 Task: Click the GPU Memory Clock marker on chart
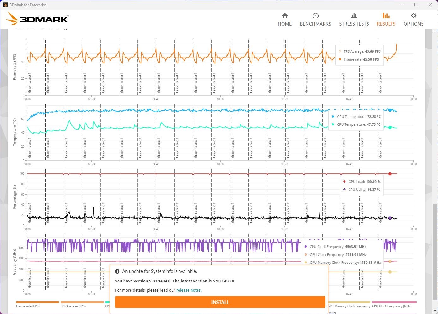tap(390, 272)
